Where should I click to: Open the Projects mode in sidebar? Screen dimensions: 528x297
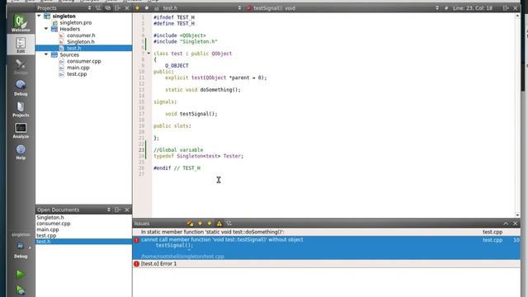pos(21,109)
